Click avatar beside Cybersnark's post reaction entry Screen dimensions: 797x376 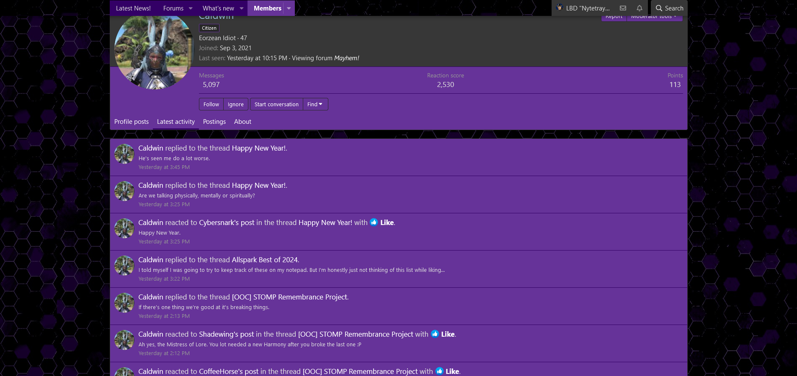[x=124, y=228]
